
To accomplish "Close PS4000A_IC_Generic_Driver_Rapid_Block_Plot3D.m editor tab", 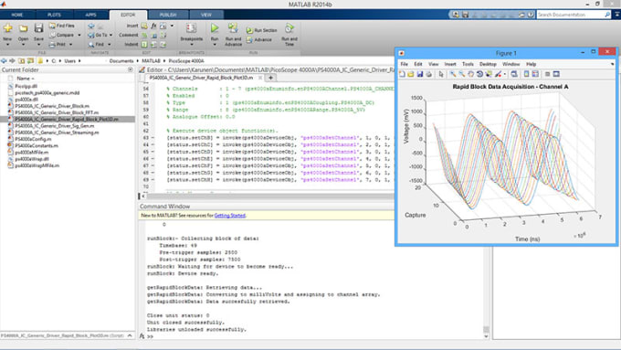I will (x=260, y=78).
